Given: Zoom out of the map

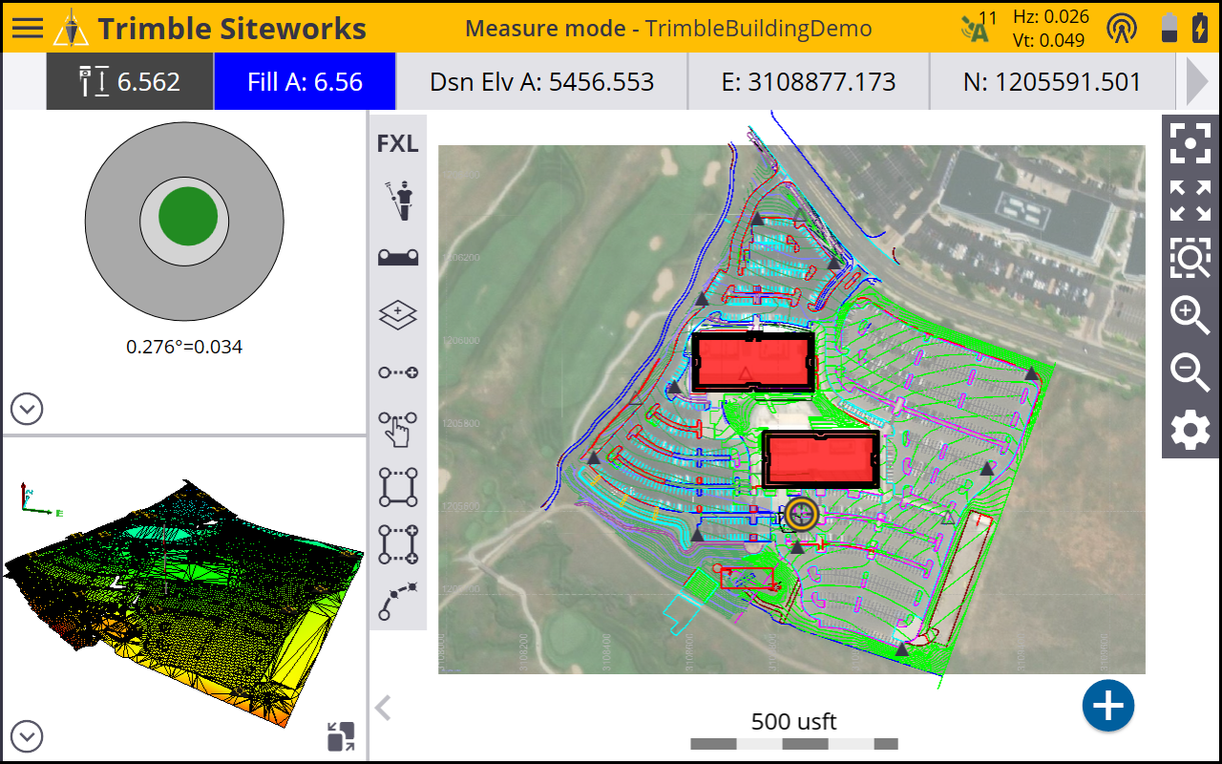Looking at the screenshot, I should (1190, 372).
